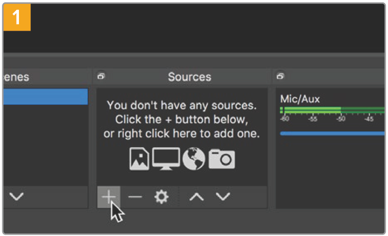
Task: Click the Mic/Aux label in mixer
Action: [300, 99]
